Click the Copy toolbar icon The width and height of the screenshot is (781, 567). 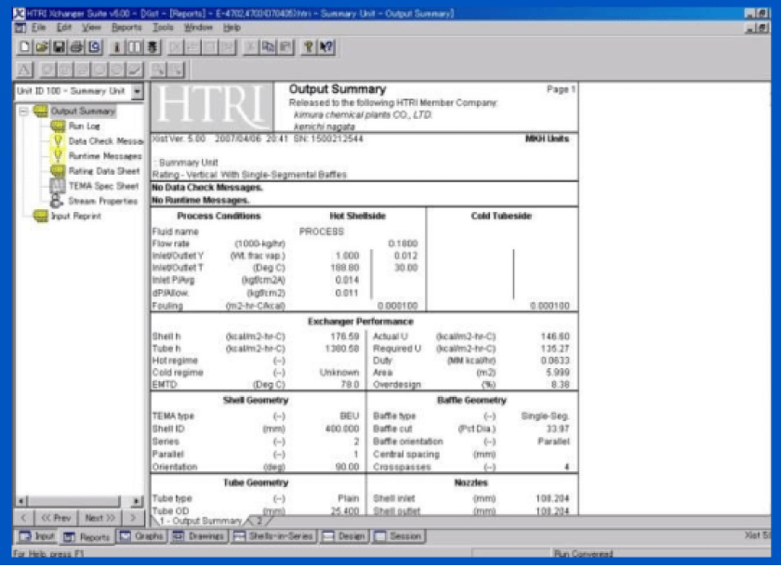pyautogui.click(x=267, y=46)
